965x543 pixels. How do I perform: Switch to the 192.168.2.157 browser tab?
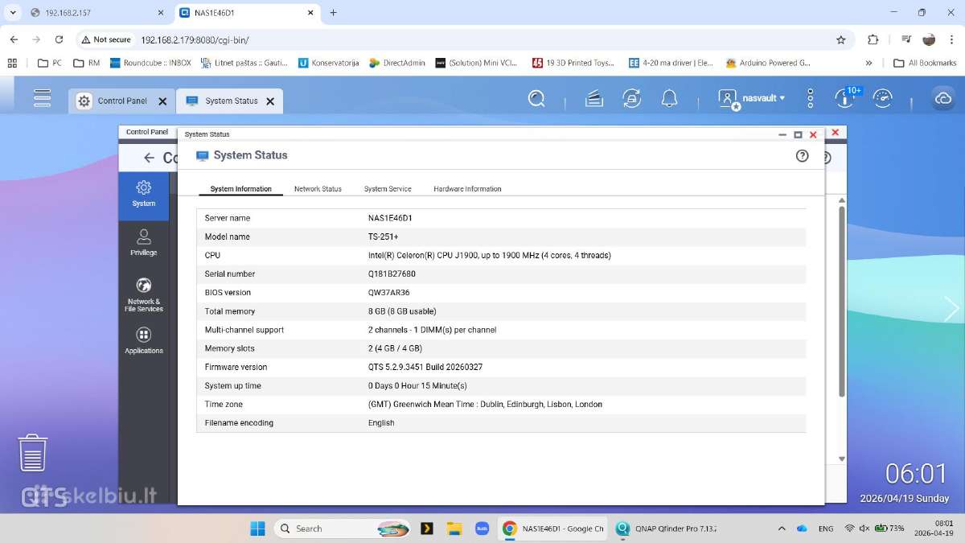pyautogui.click(x=95, y=13)
